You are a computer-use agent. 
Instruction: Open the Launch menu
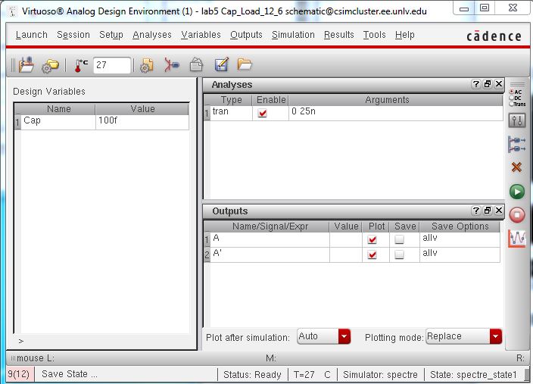tap(31, 35)
